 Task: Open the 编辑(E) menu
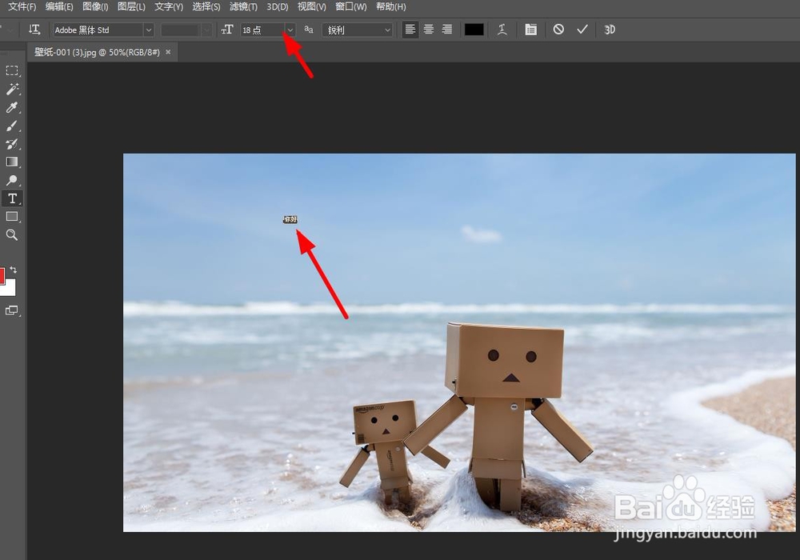coord(59,6)
